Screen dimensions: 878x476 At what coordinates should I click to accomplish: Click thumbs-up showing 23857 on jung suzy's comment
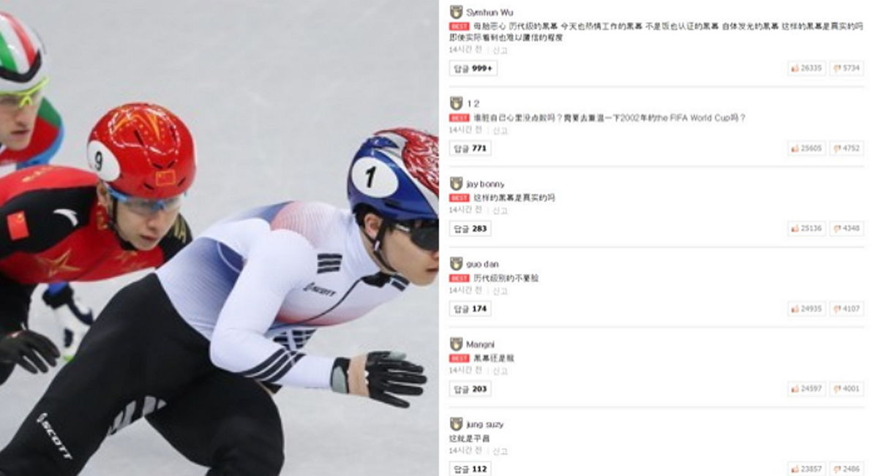coord(807,469)
